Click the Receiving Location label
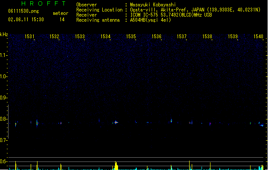 tap(99, 10)
